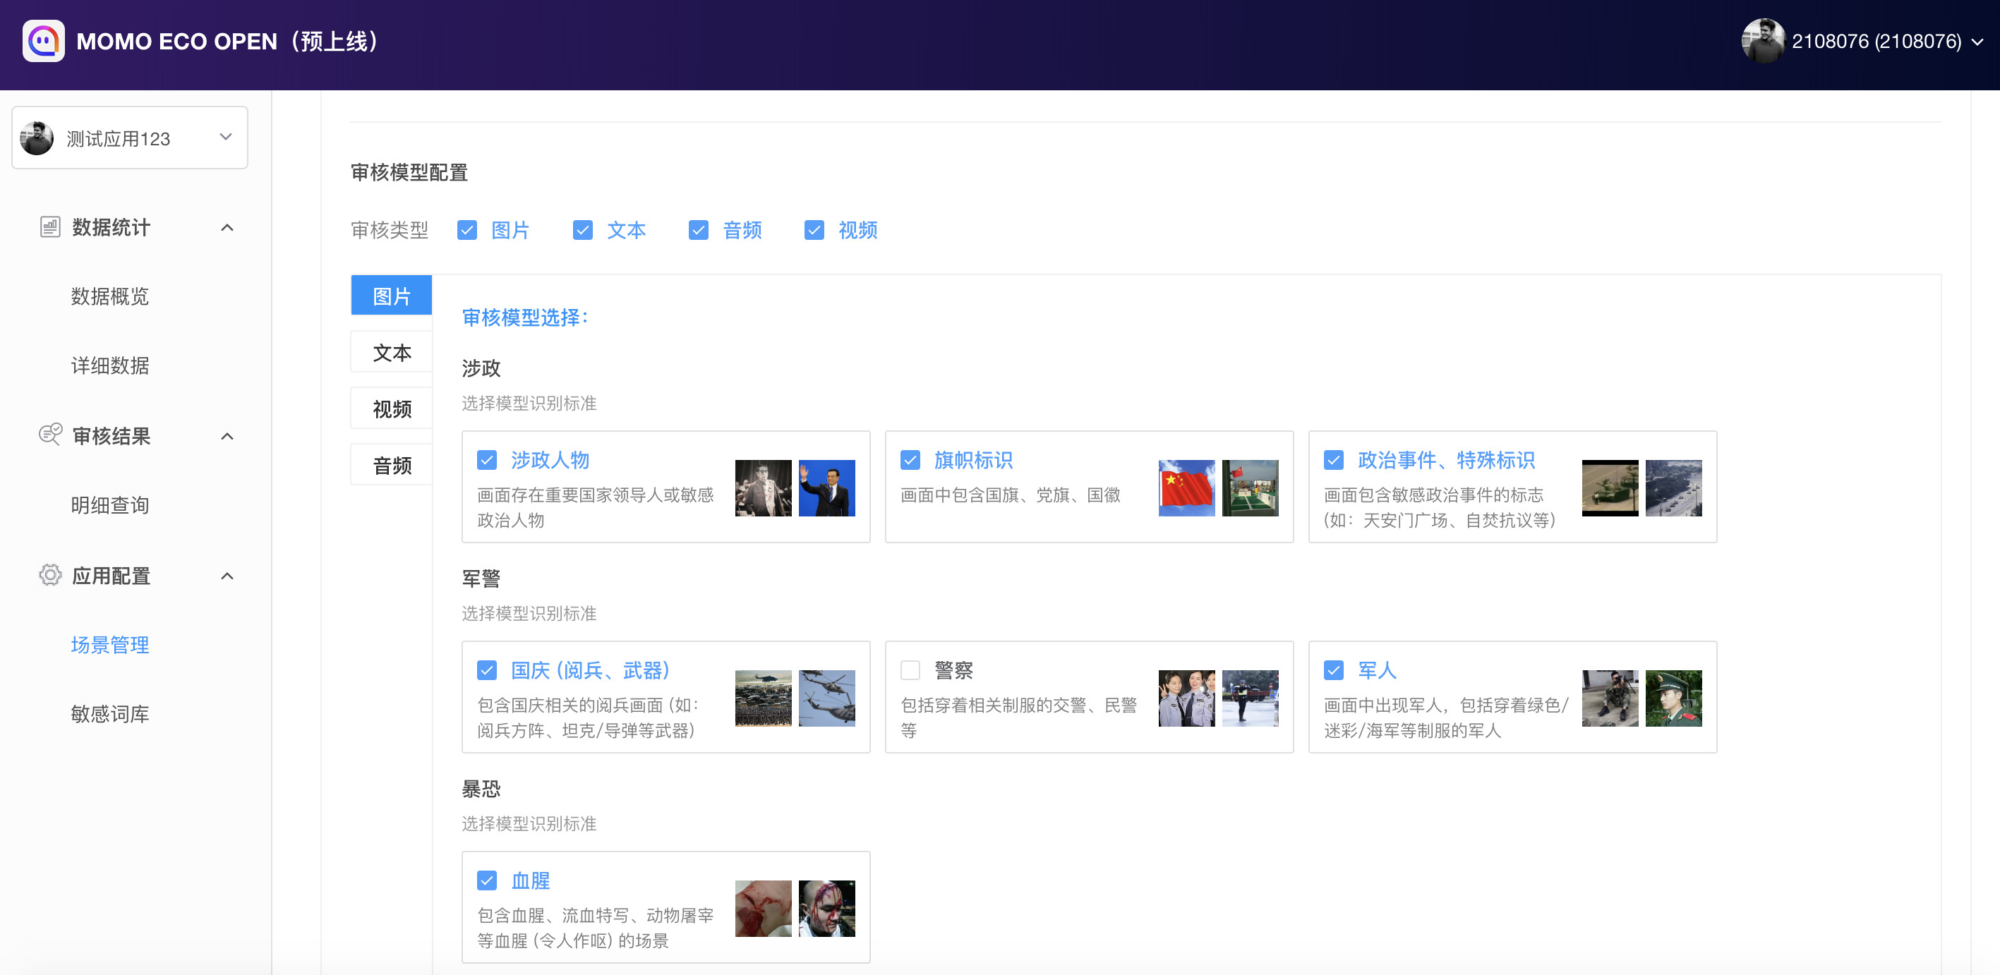This screenshot has width=2000, height=975.
Task: Click the 审核模型配置 section title
Action: 409,172
